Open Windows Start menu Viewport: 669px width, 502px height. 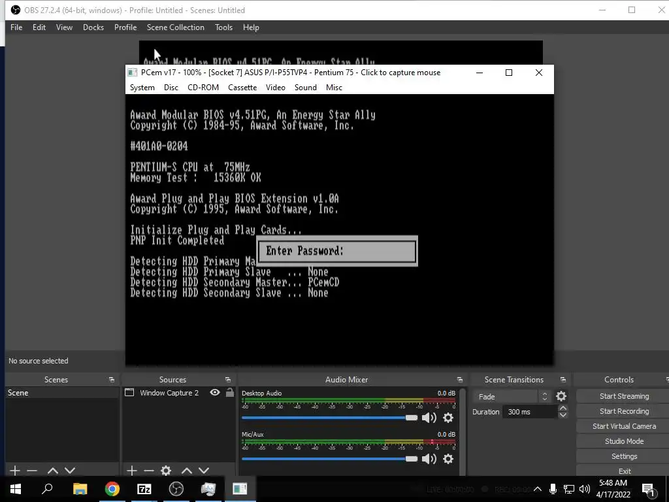click(16, 489)
